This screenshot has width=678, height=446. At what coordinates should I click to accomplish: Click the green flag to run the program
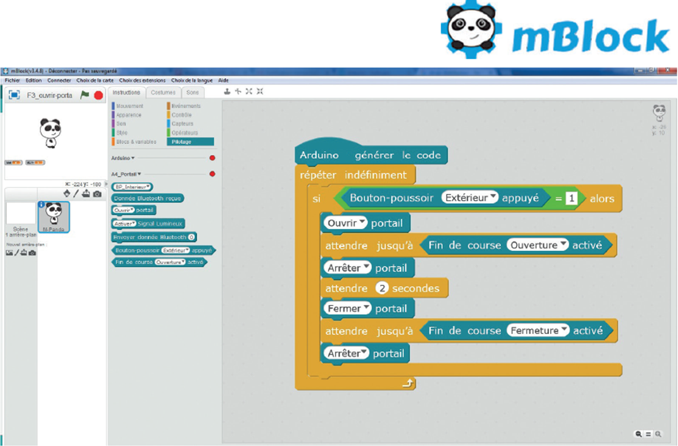click(85, 96)
